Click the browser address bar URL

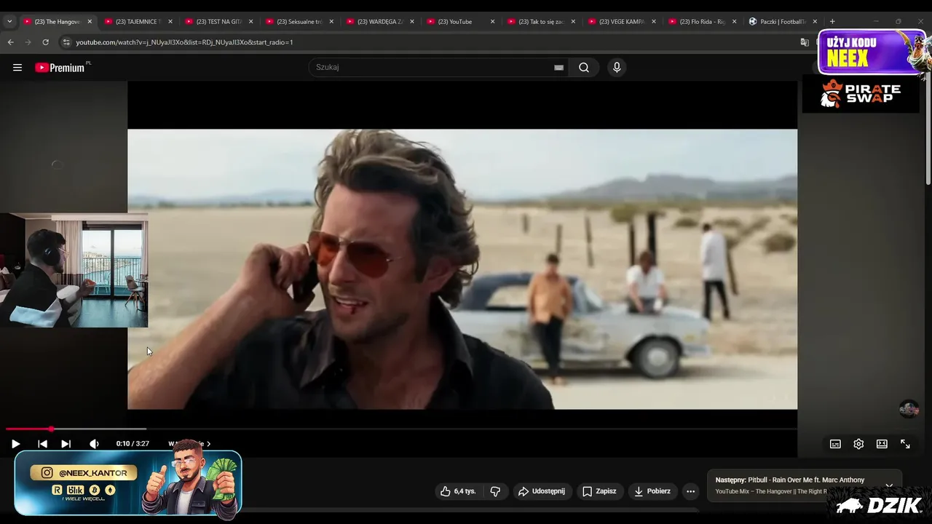coord(184,42)
